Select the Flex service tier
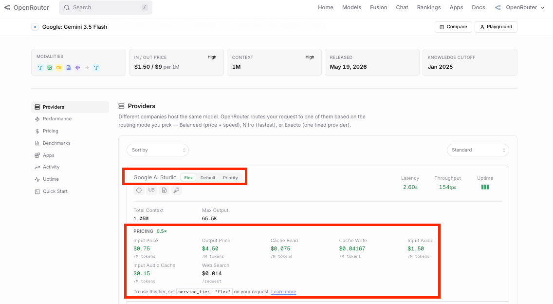 tap(188, 178)
